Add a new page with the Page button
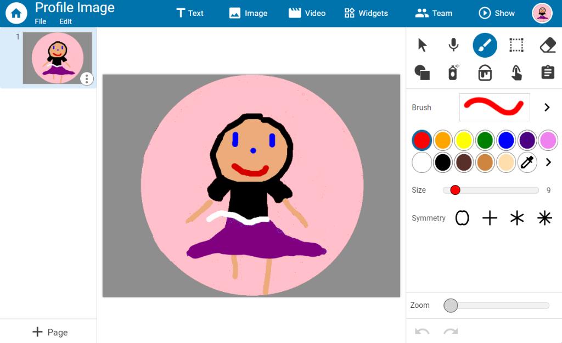 tap(48, 332)
